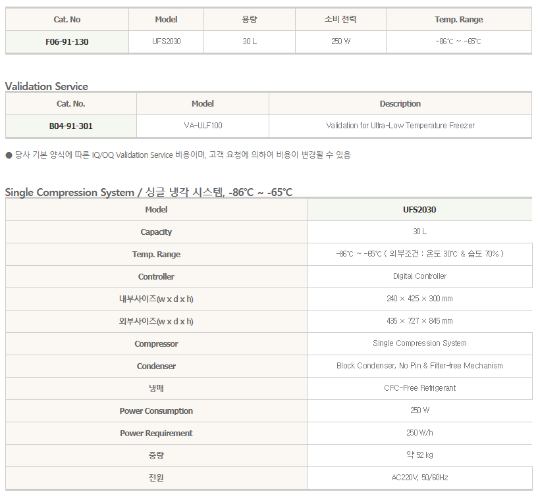Select the Validation for Ultra-Low Temperature Freezer text
This screenshot has width=538, height=498.
400,126
